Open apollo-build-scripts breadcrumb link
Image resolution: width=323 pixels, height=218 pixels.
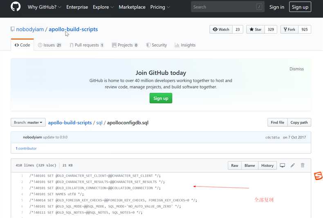(70, 123)
